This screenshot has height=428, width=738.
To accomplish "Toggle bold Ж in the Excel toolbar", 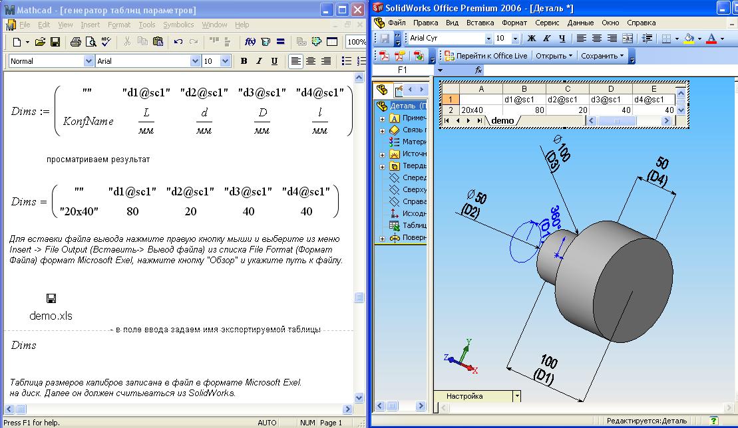I will (532, 39).
